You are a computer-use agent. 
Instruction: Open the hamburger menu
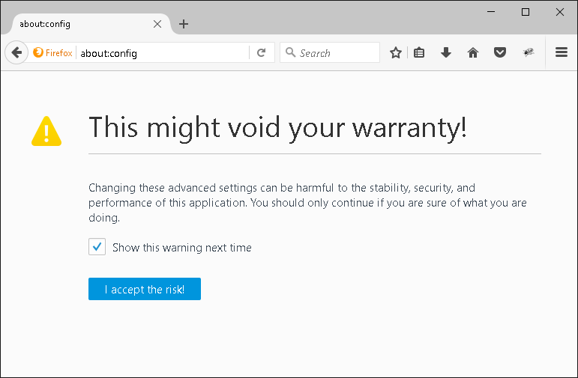coord(562,52)
